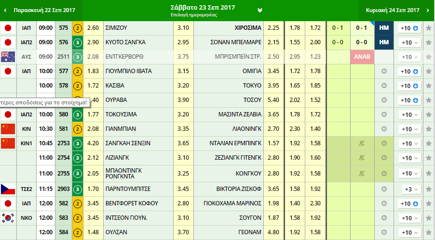Click the Czech flag for match 2903

click(8, 189)
